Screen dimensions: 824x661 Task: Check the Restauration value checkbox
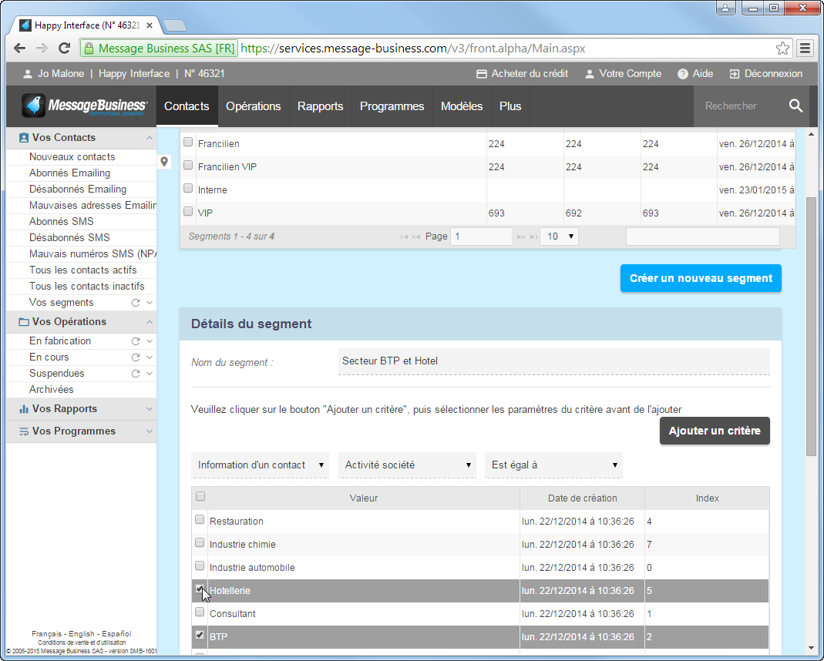(x=200, y=520)
